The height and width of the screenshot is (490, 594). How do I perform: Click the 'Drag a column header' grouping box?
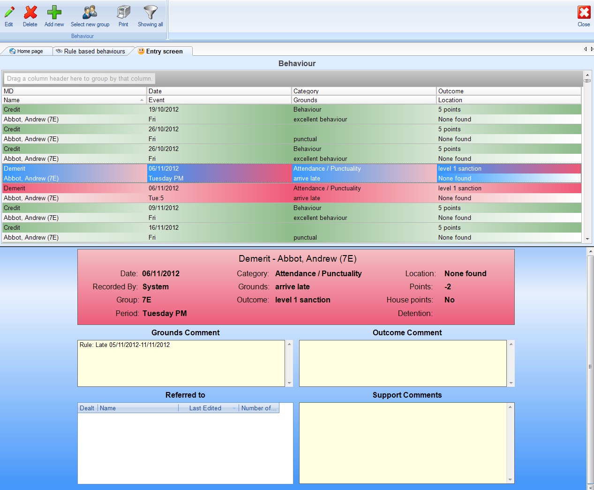79,78
